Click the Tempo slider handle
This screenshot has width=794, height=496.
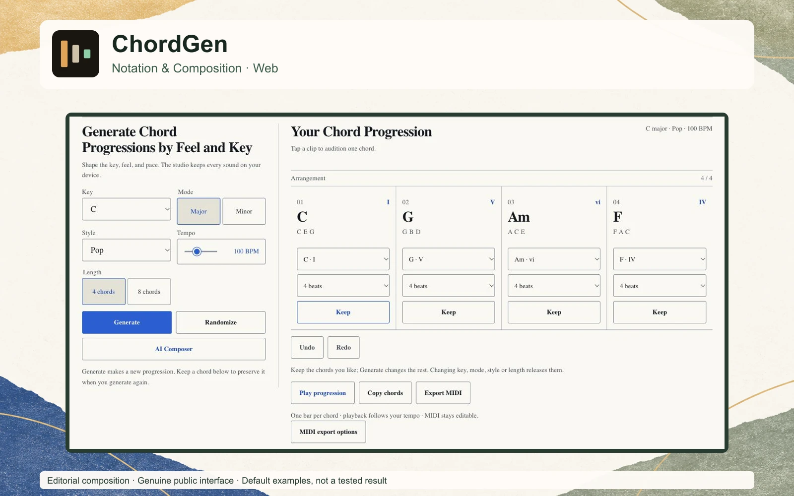coord(197,251)
